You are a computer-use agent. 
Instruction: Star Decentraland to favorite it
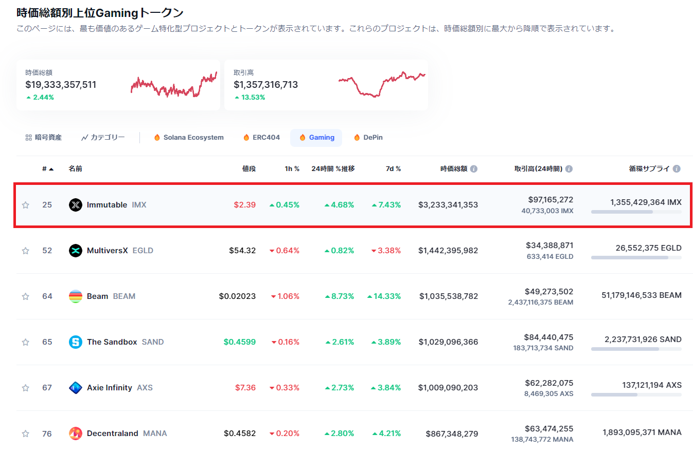coord(25,433)
